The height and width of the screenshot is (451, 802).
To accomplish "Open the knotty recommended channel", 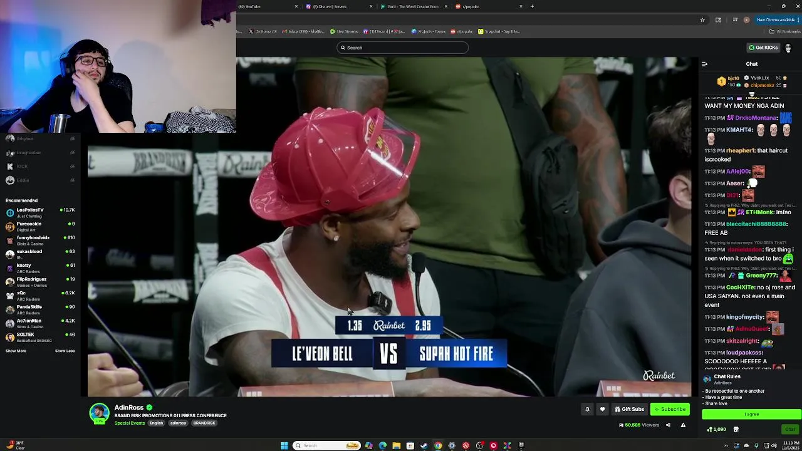I will [40, 267].
